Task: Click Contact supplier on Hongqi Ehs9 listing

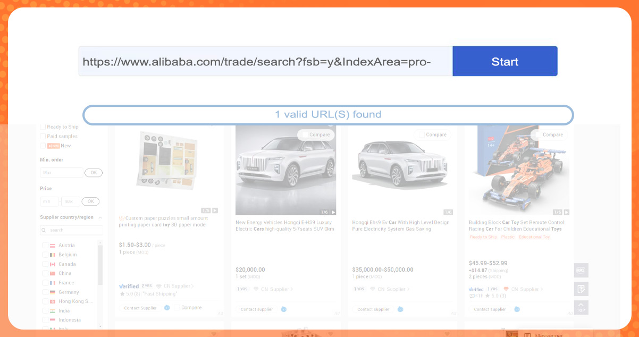Action: pos(373,309)
